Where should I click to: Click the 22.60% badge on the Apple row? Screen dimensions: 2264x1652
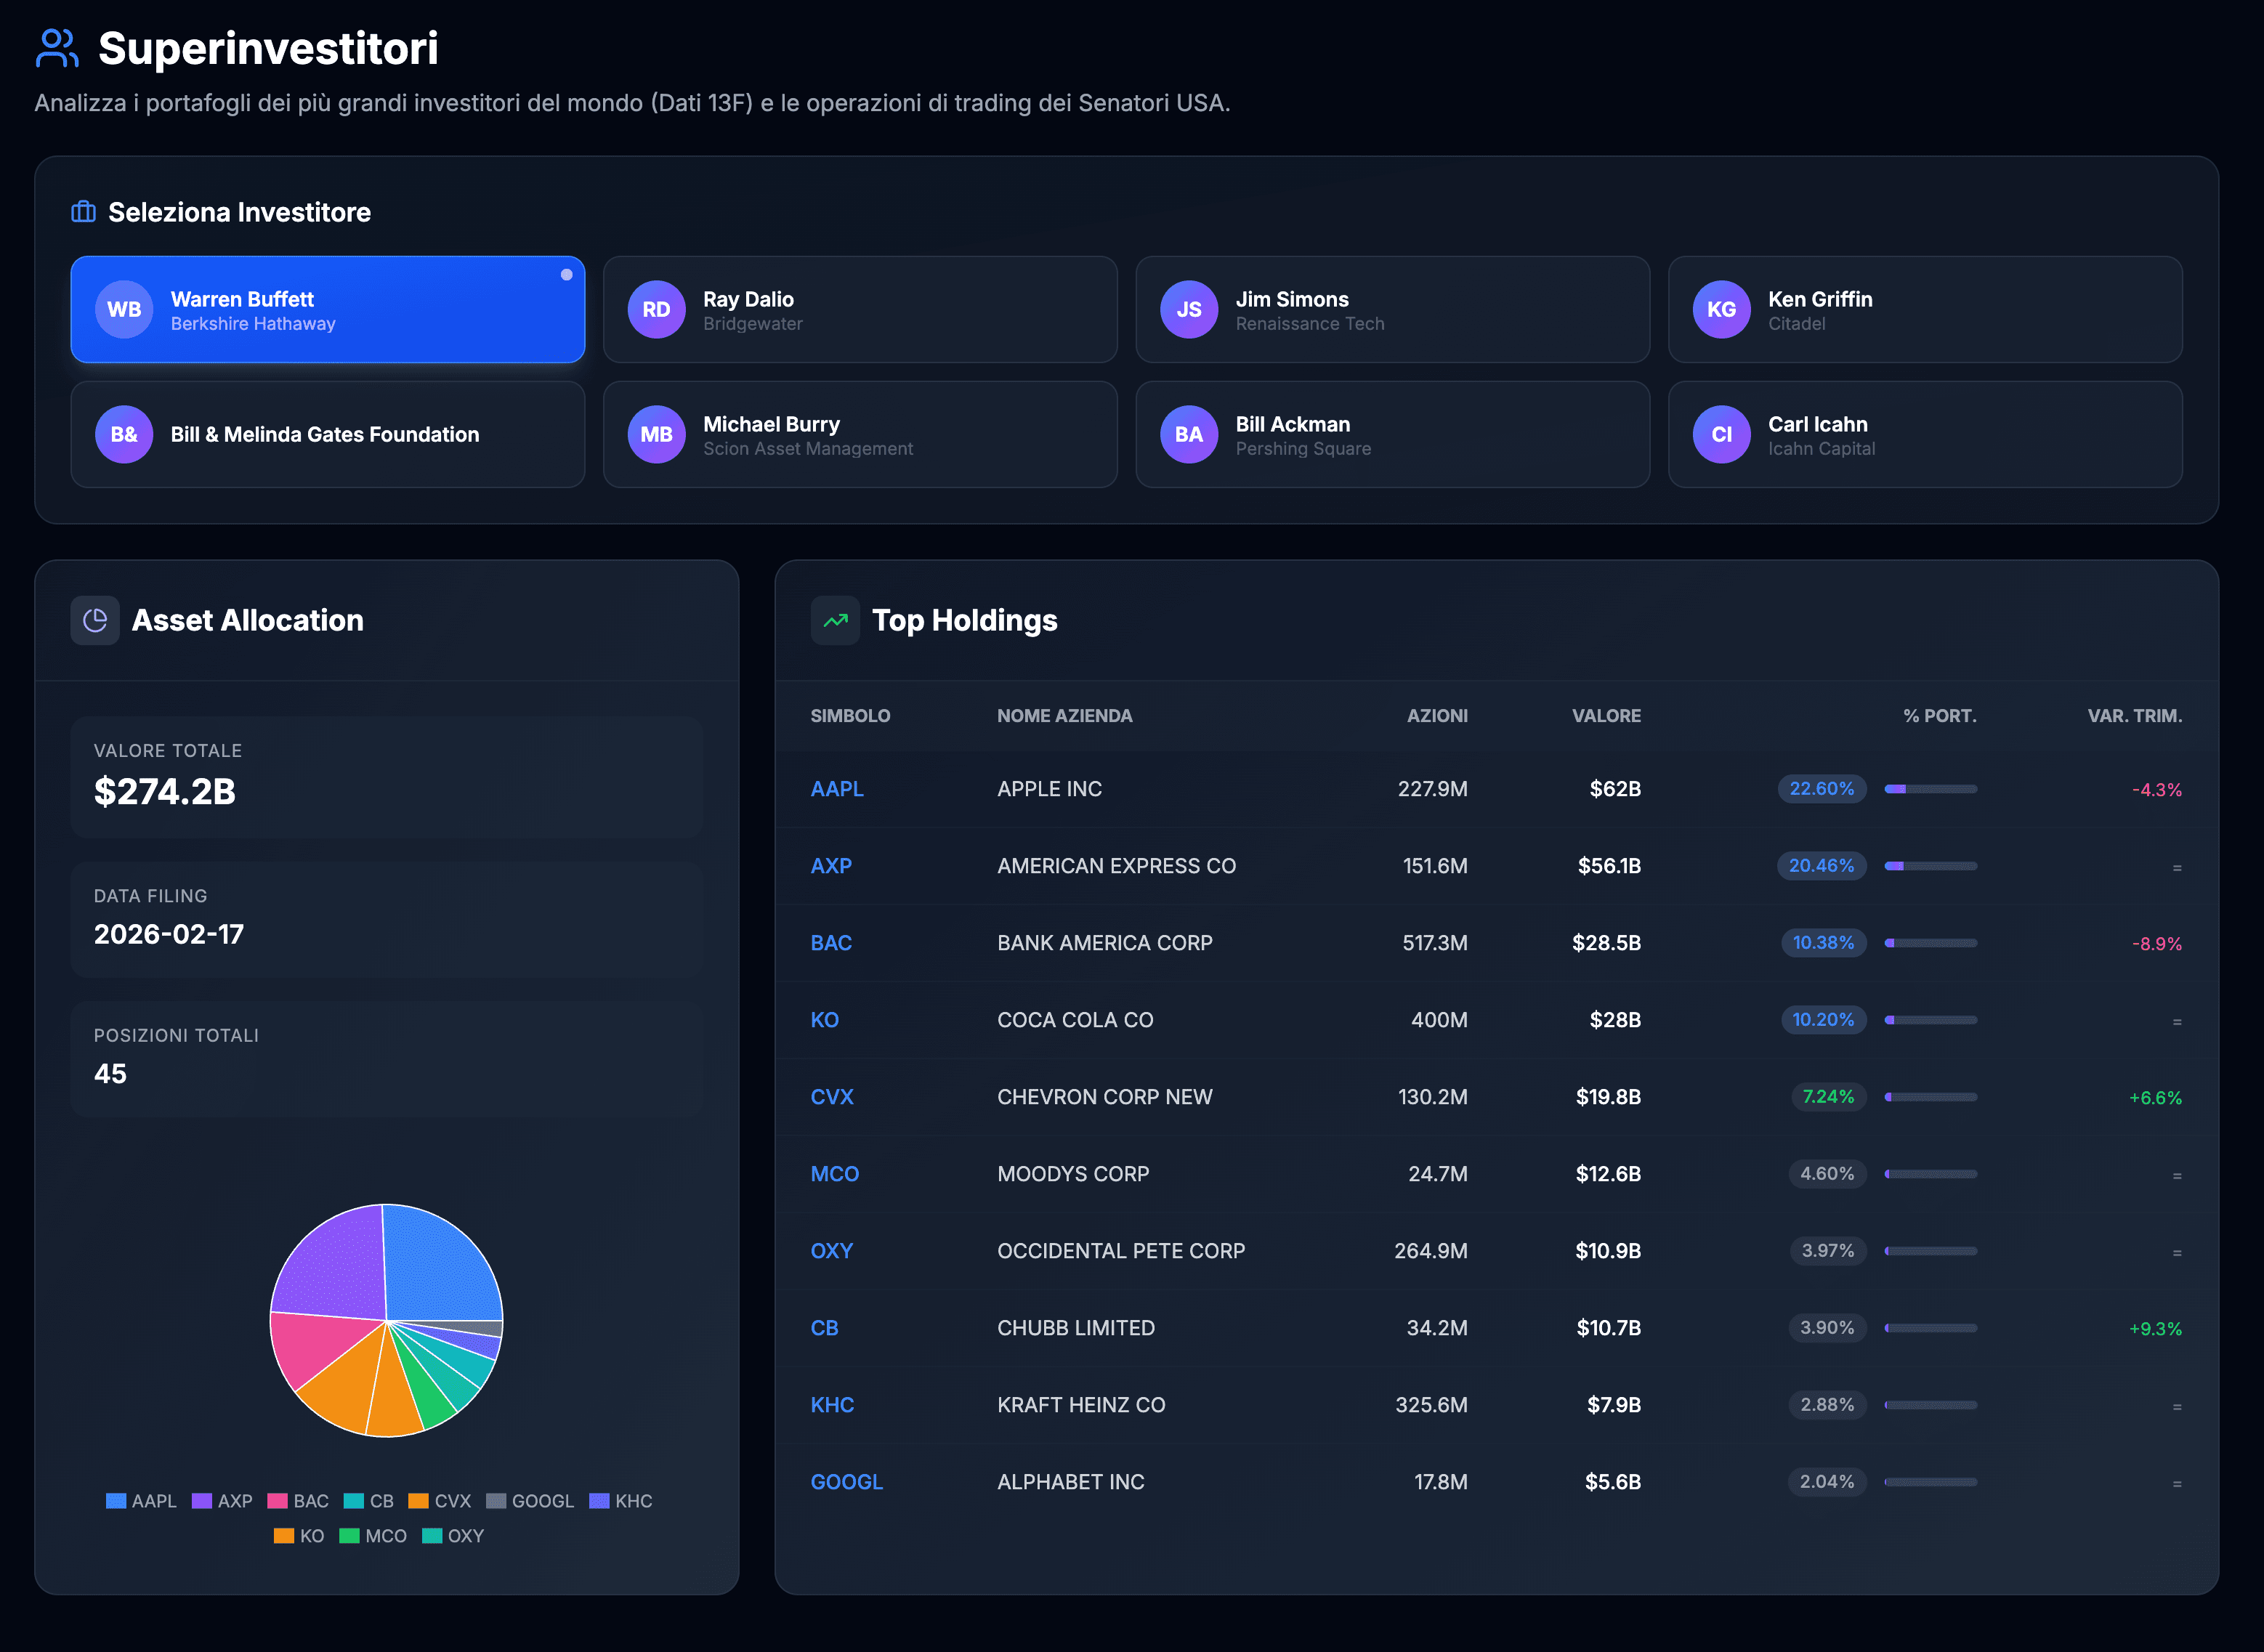tap(1822, 789)
